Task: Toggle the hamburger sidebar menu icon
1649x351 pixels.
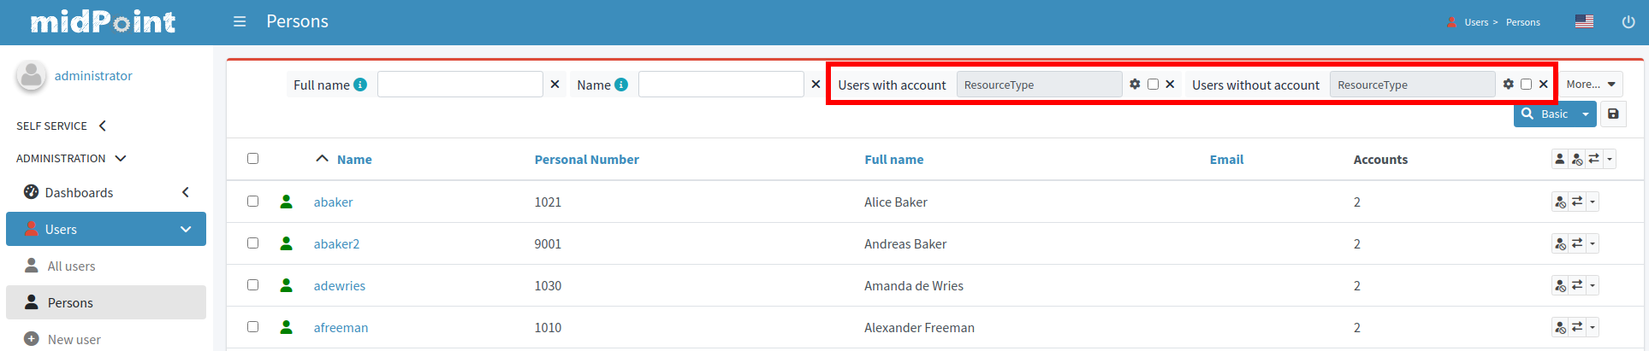Action: pos(240,22)
